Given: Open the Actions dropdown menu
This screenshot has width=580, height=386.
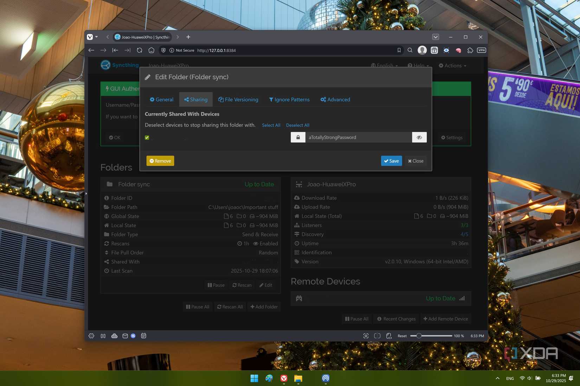Looking at the screenshot, I should coord(452,66).
